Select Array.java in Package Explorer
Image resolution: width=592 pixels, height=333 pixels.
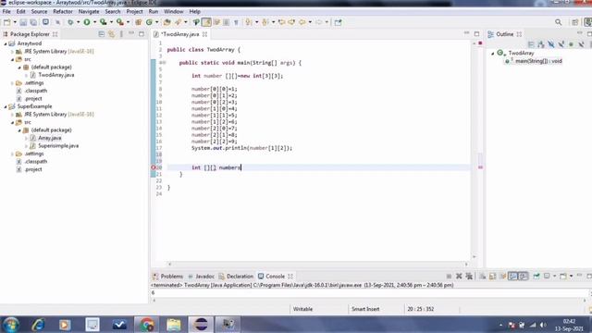click(49, 138)
